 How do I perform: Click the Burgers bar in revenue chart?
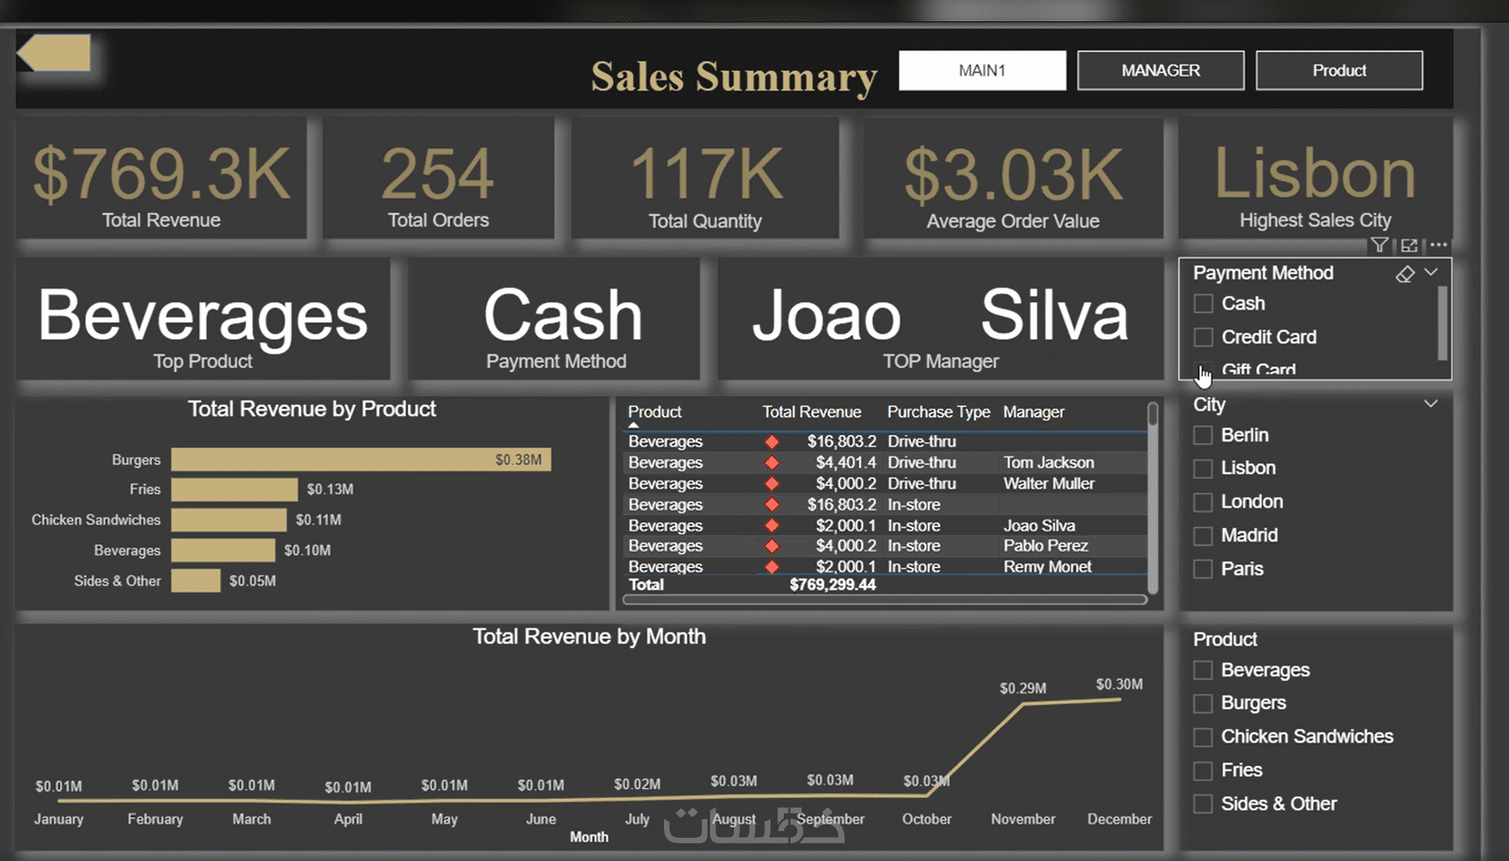(x=361, y=459)
